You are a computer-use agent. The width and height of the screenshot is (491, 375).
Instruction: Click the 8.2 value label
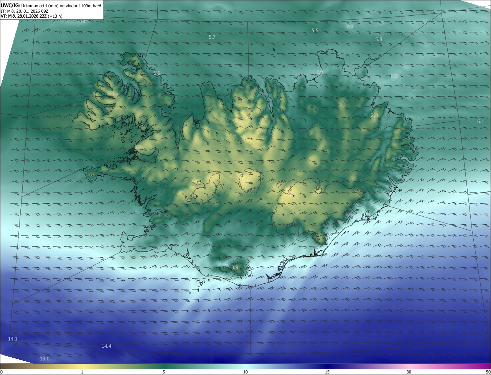[x=394, y=76]
